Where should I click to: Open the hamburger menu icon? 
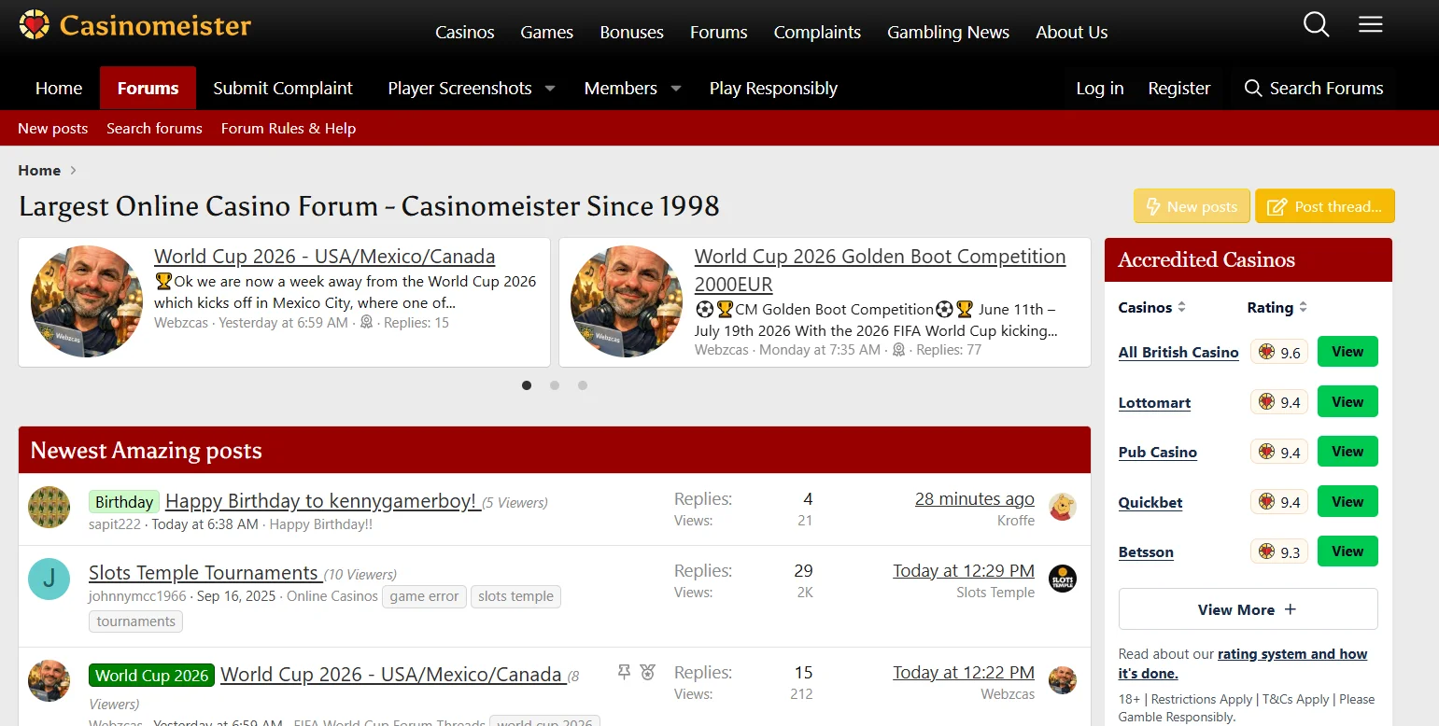coord(1370,24)
